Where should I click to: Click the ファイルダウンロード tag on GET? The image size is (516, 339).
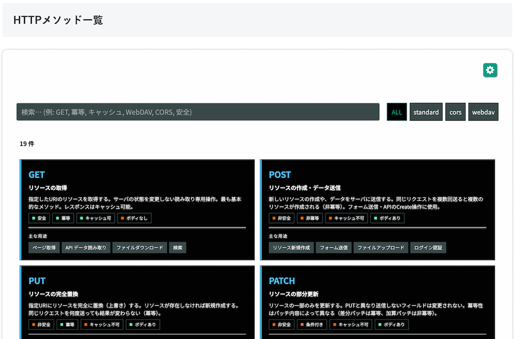tap(139, 247)
